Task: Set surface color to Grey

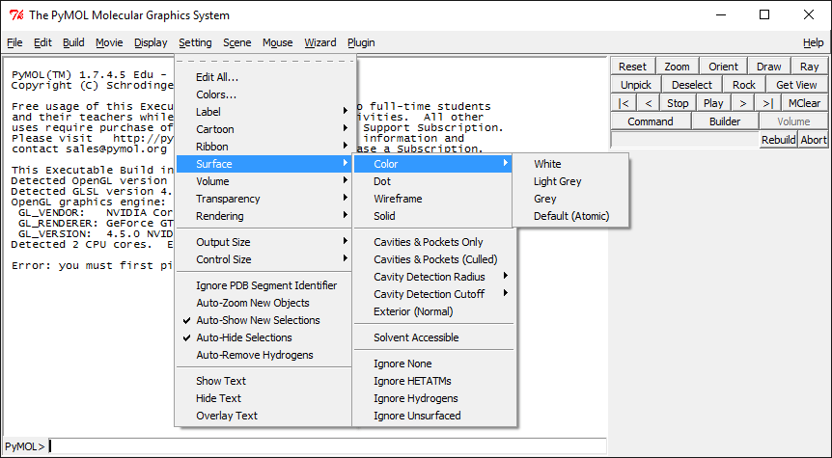Action: 570,199
